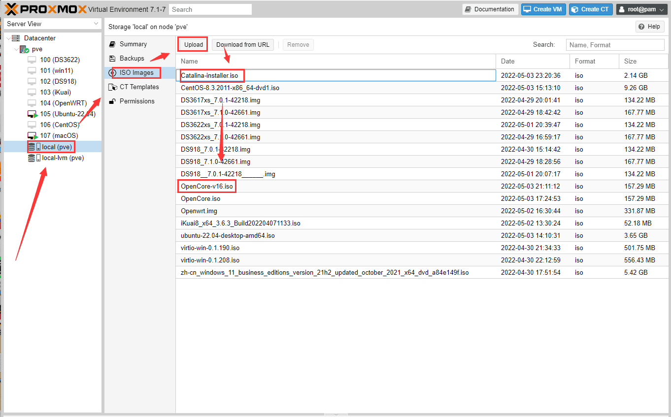Click the monitor icon on Create VM

point(527,9)
